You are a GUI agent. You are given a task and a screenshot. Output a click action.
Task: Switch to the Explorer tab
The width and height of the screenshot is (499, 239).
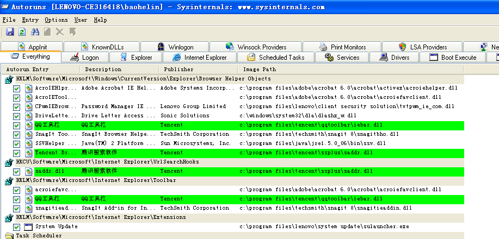click(x=136, y=58)
